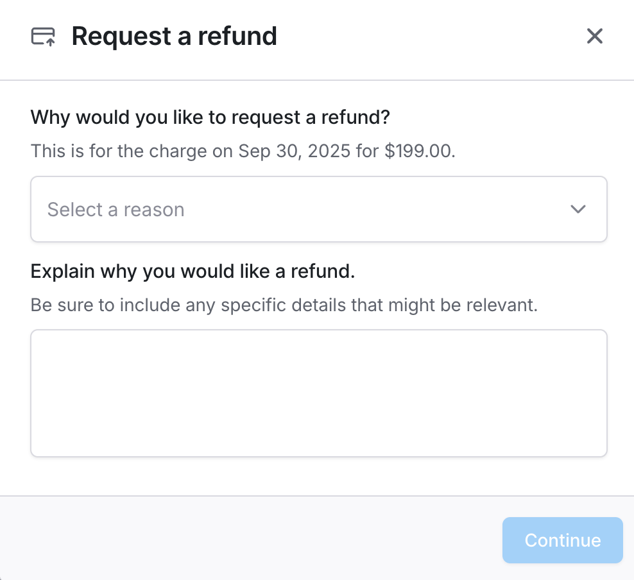Click the refund card icon in header
This screenshot has height=580, width=634.
(43, 37)
